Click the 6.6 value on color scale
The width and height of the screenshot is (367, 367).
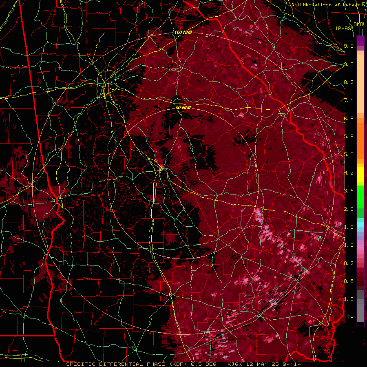tap(349, 118)
